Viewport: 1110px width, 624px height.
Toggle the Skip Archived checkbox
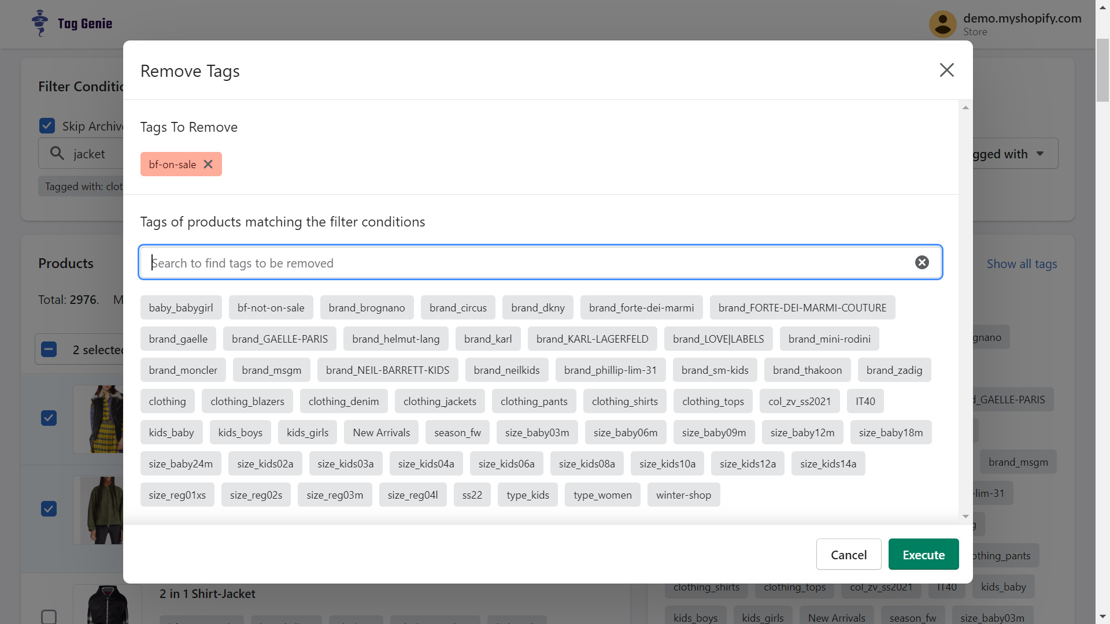[x=47, y=126]
